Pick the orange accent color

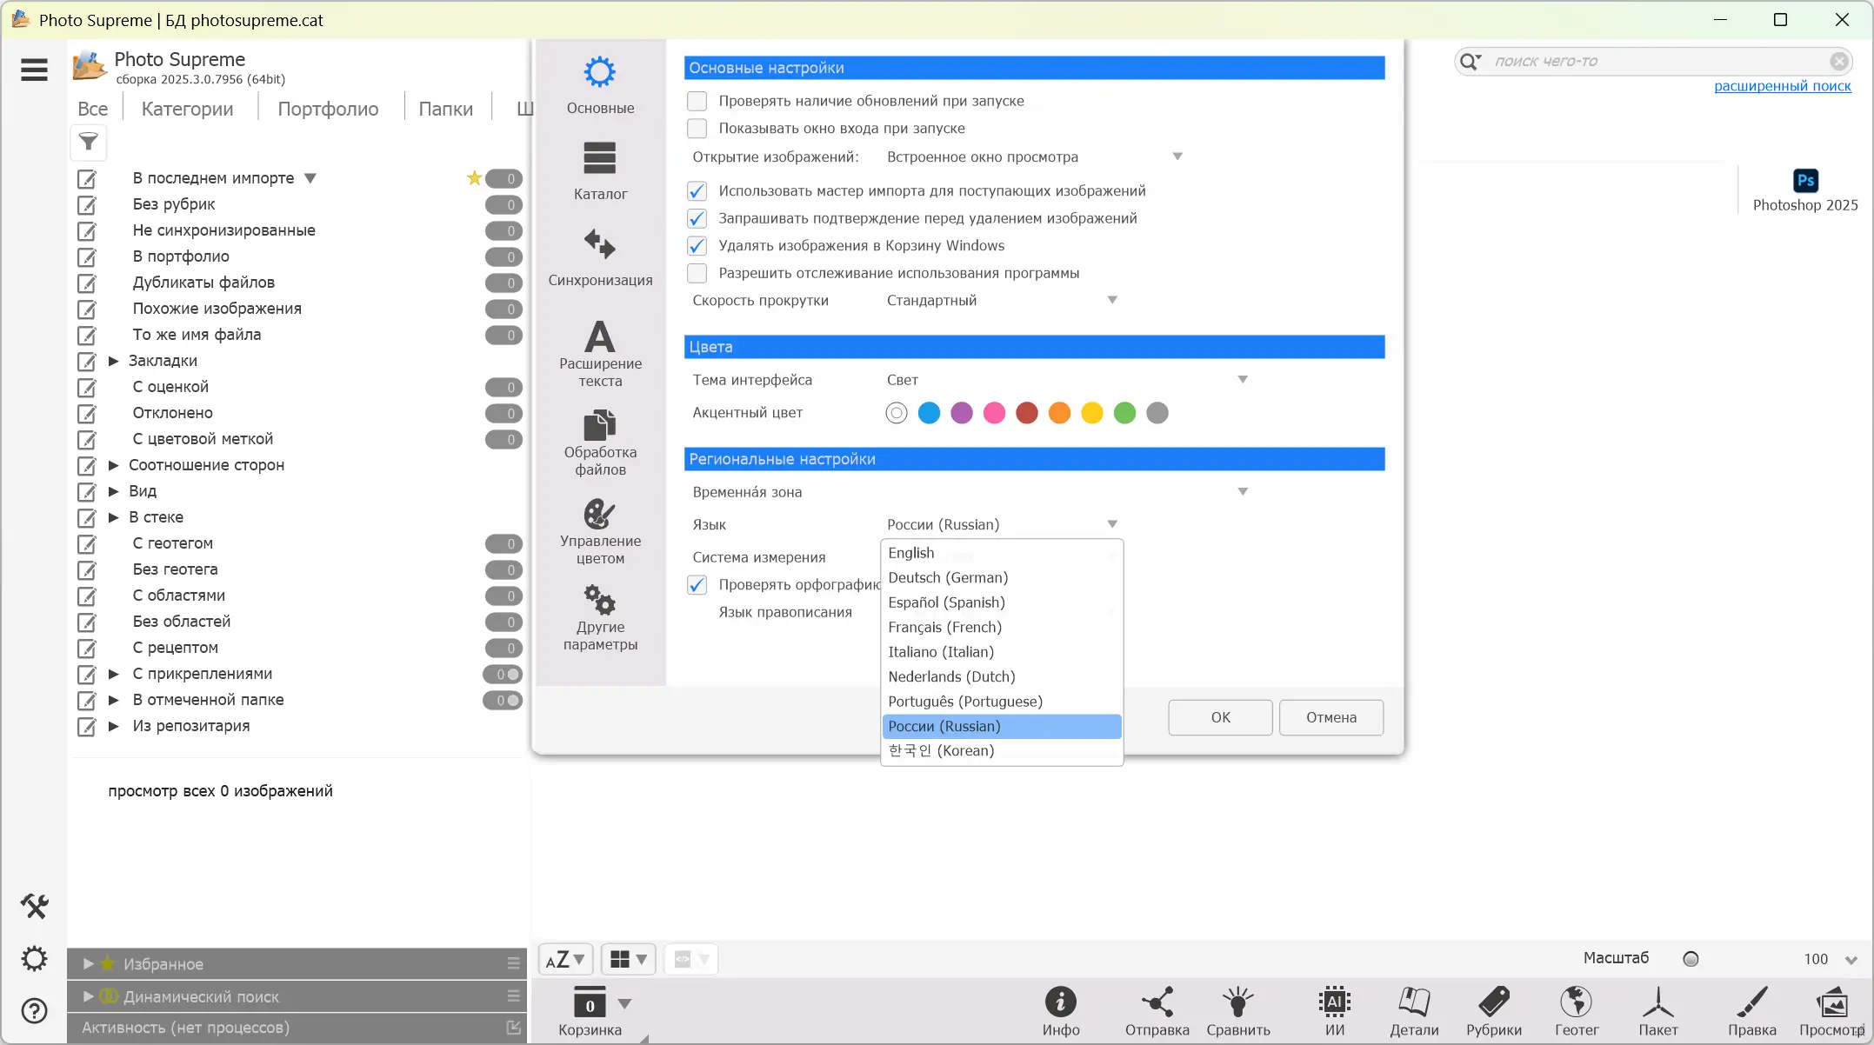pos(1059,413)
